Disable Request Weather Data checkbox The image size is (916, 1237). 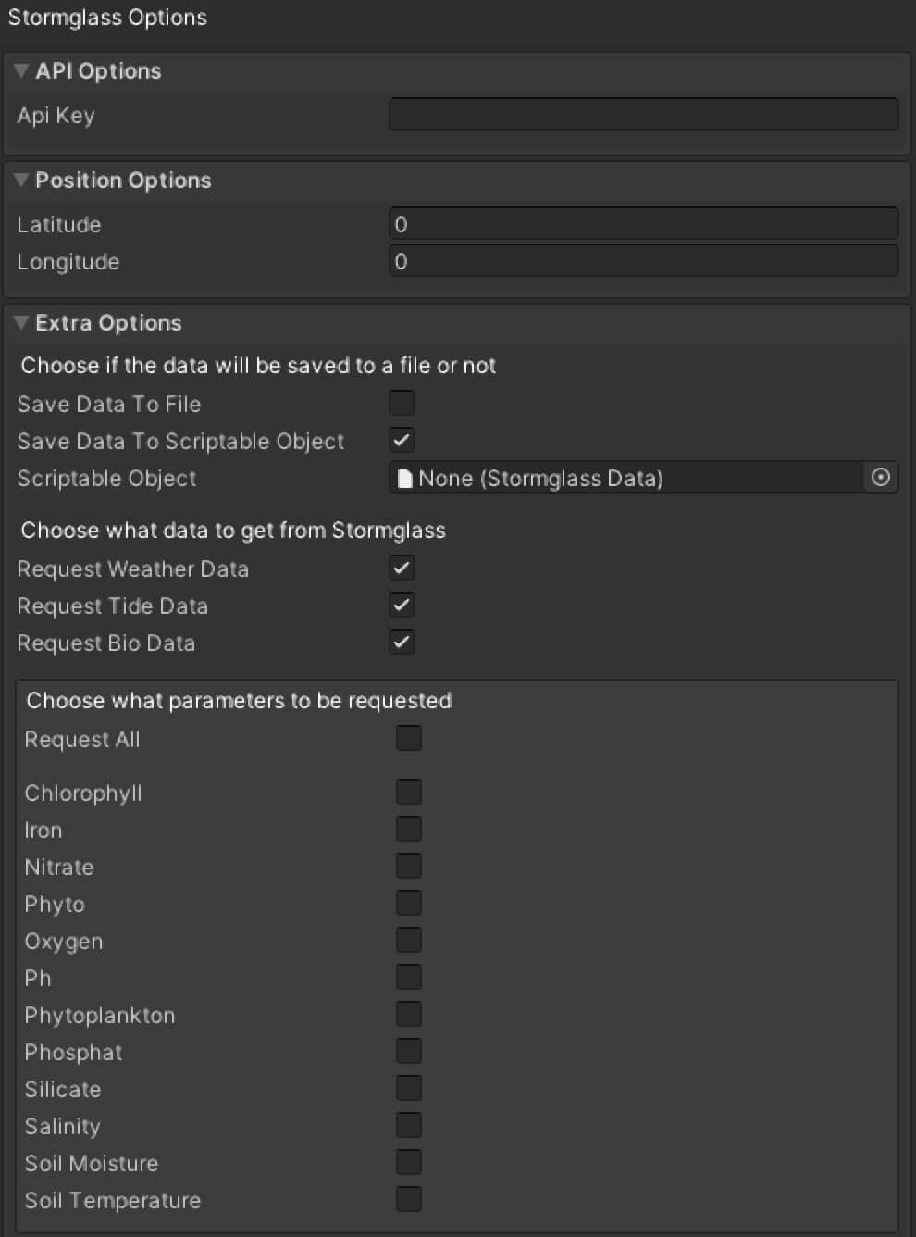402,568
